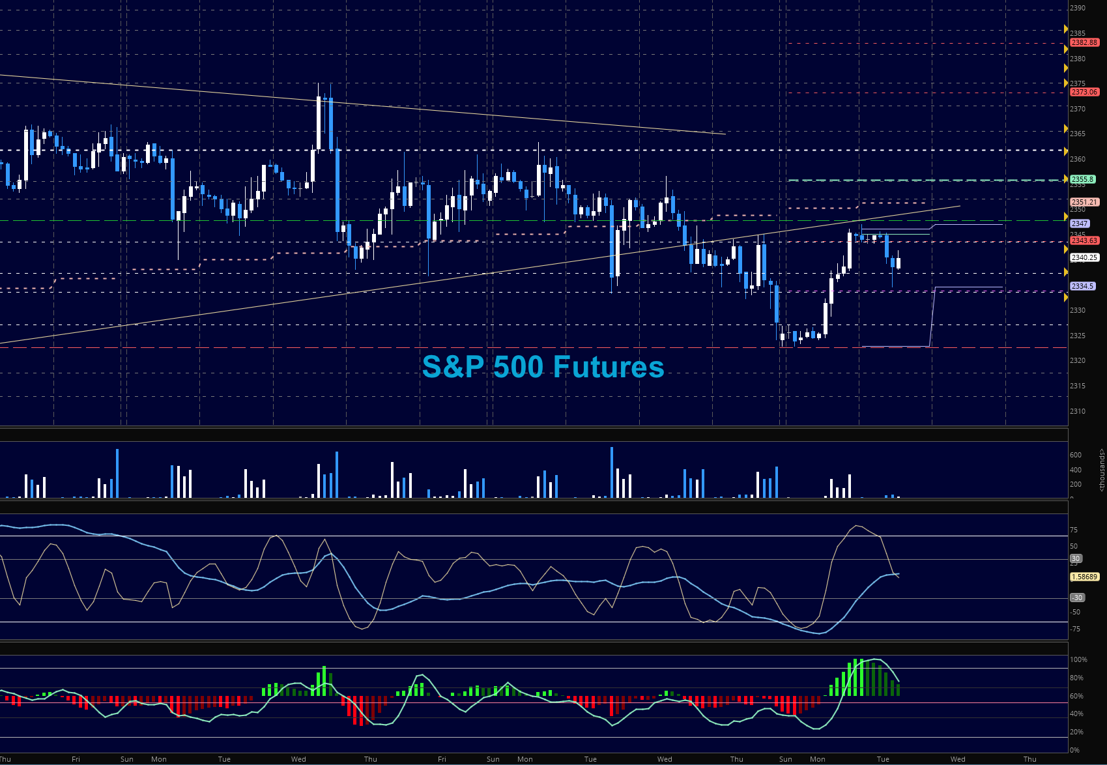The width and height of the screenshot is (1107, 765).
Task: Click the gray -30 oscillator level tag
Action: click(1077, 598)
